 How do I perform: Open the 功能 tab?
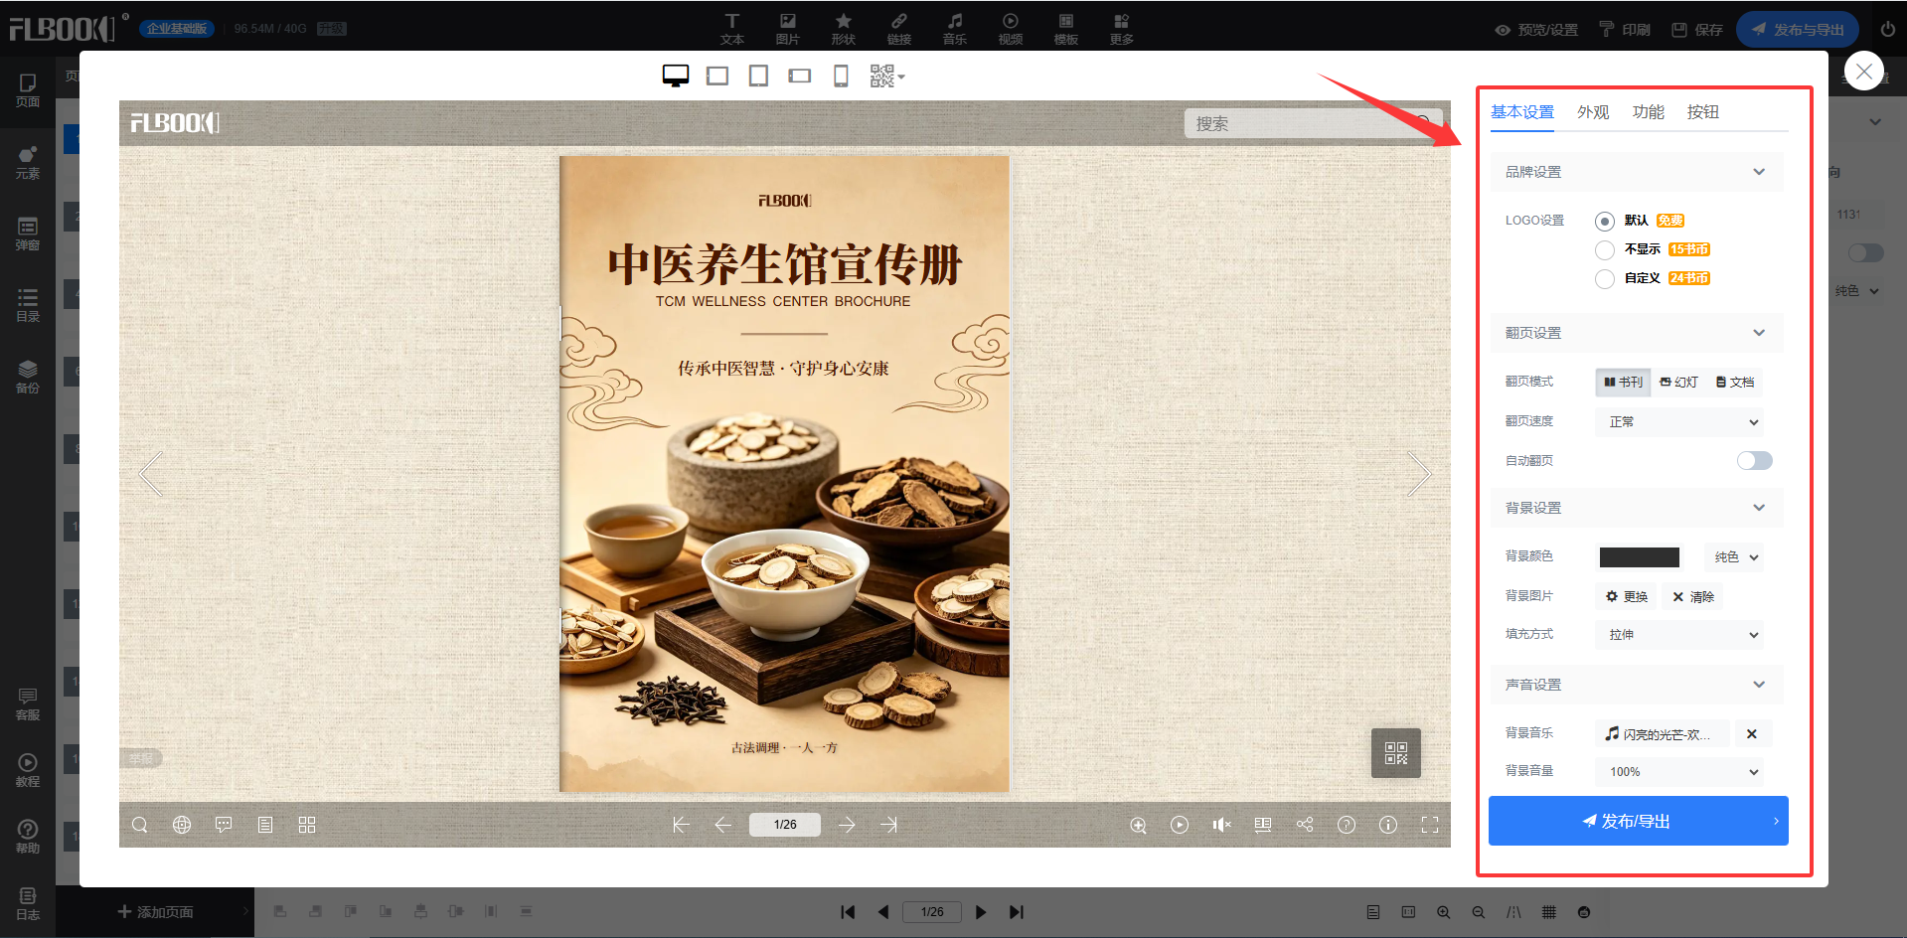(x=1647, y=112)
